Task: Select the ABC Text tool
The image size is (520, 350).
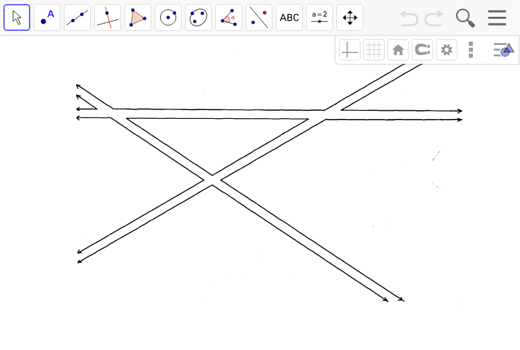Action: pyautogui.click(x=289, y=17)
